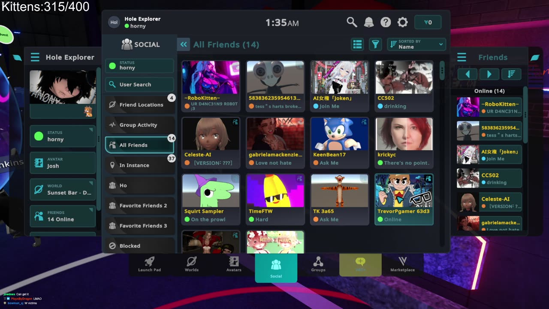The height and width of the screenshot is (309, 549).
Task: Click the wing icon on Hole Explorer panel
Action: click(17, 58)
